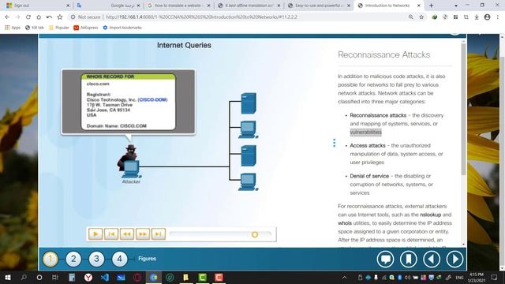The image size is (505, 284).
Task: Skip to end of the animation
Action: tap(158, 234)
